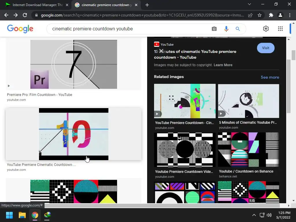The image size is (296, 222).
Task: Open the 14:45 countdown related thumbnail
Action: (x=248, y=192)
